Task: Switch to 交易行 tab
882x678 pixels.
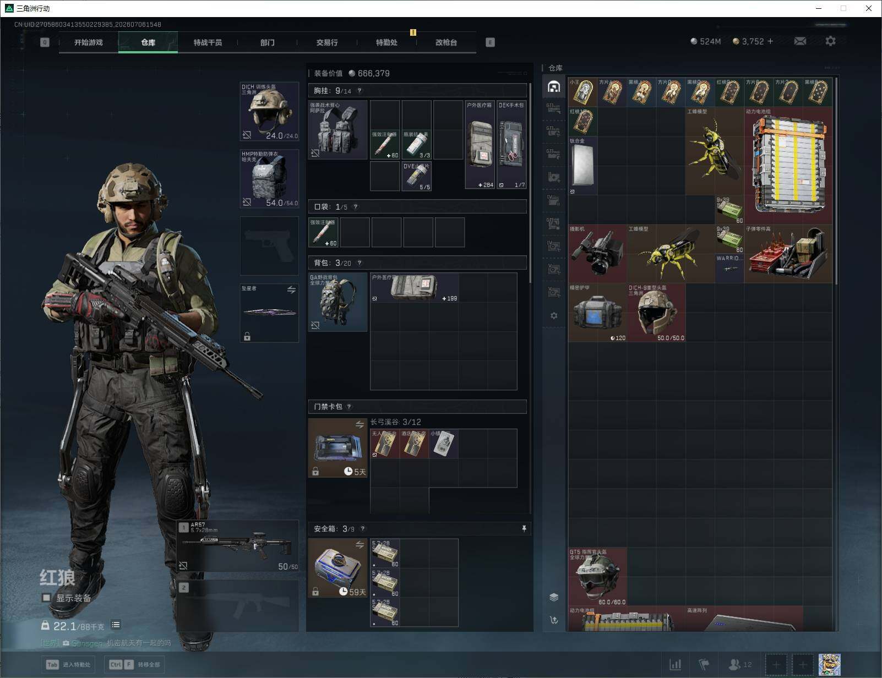Action: (327, 42)
